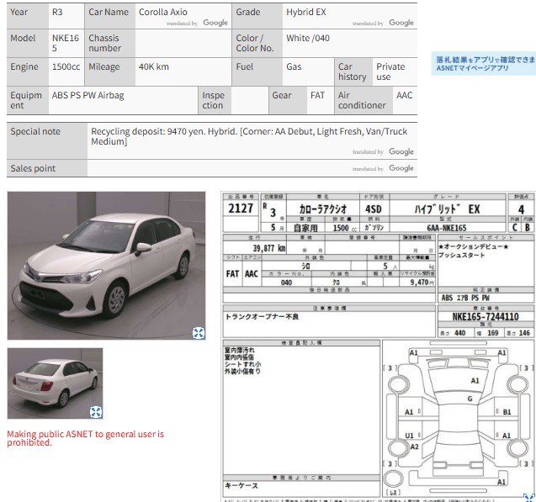Open the front view car photo

(106, 266)
